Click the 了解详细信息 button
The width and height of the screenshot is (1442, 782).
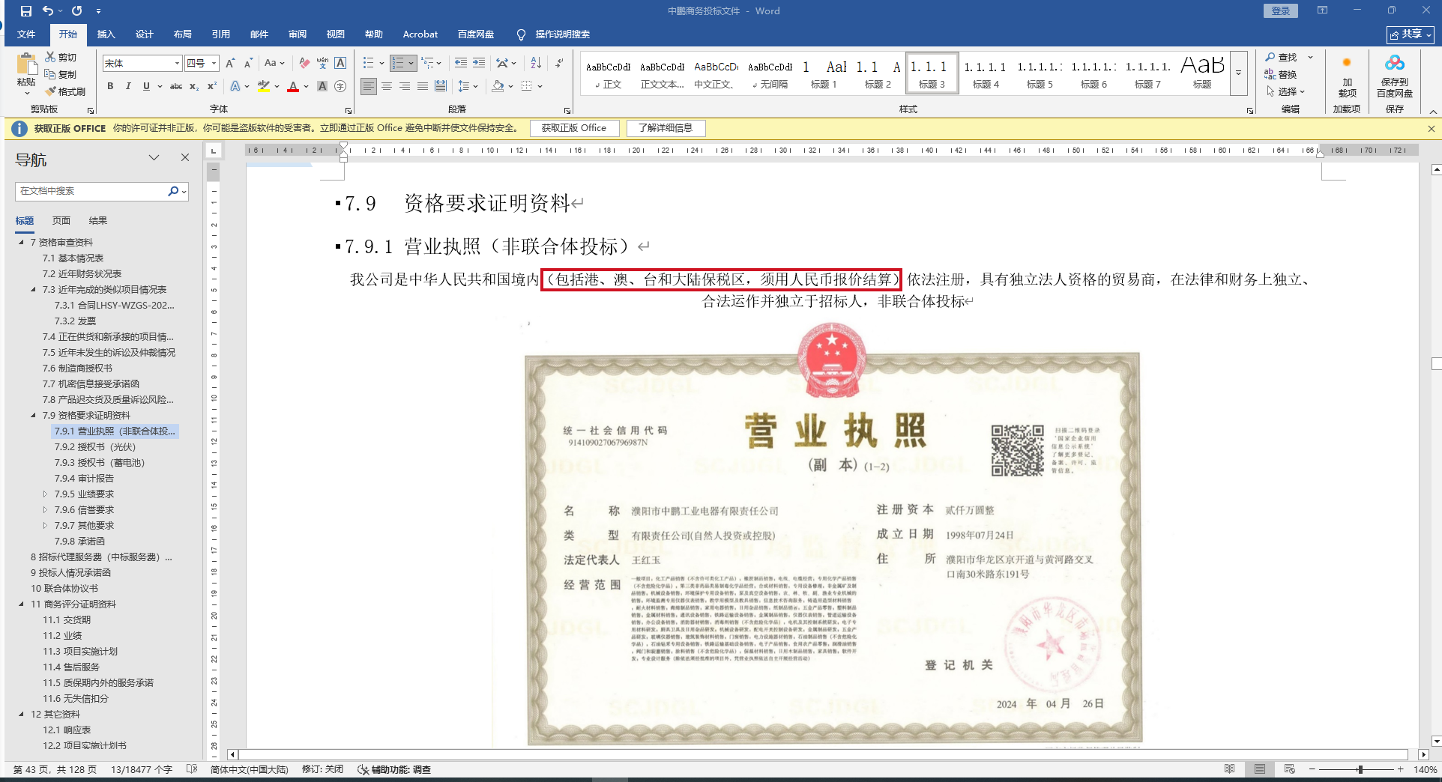pos(666,128)
